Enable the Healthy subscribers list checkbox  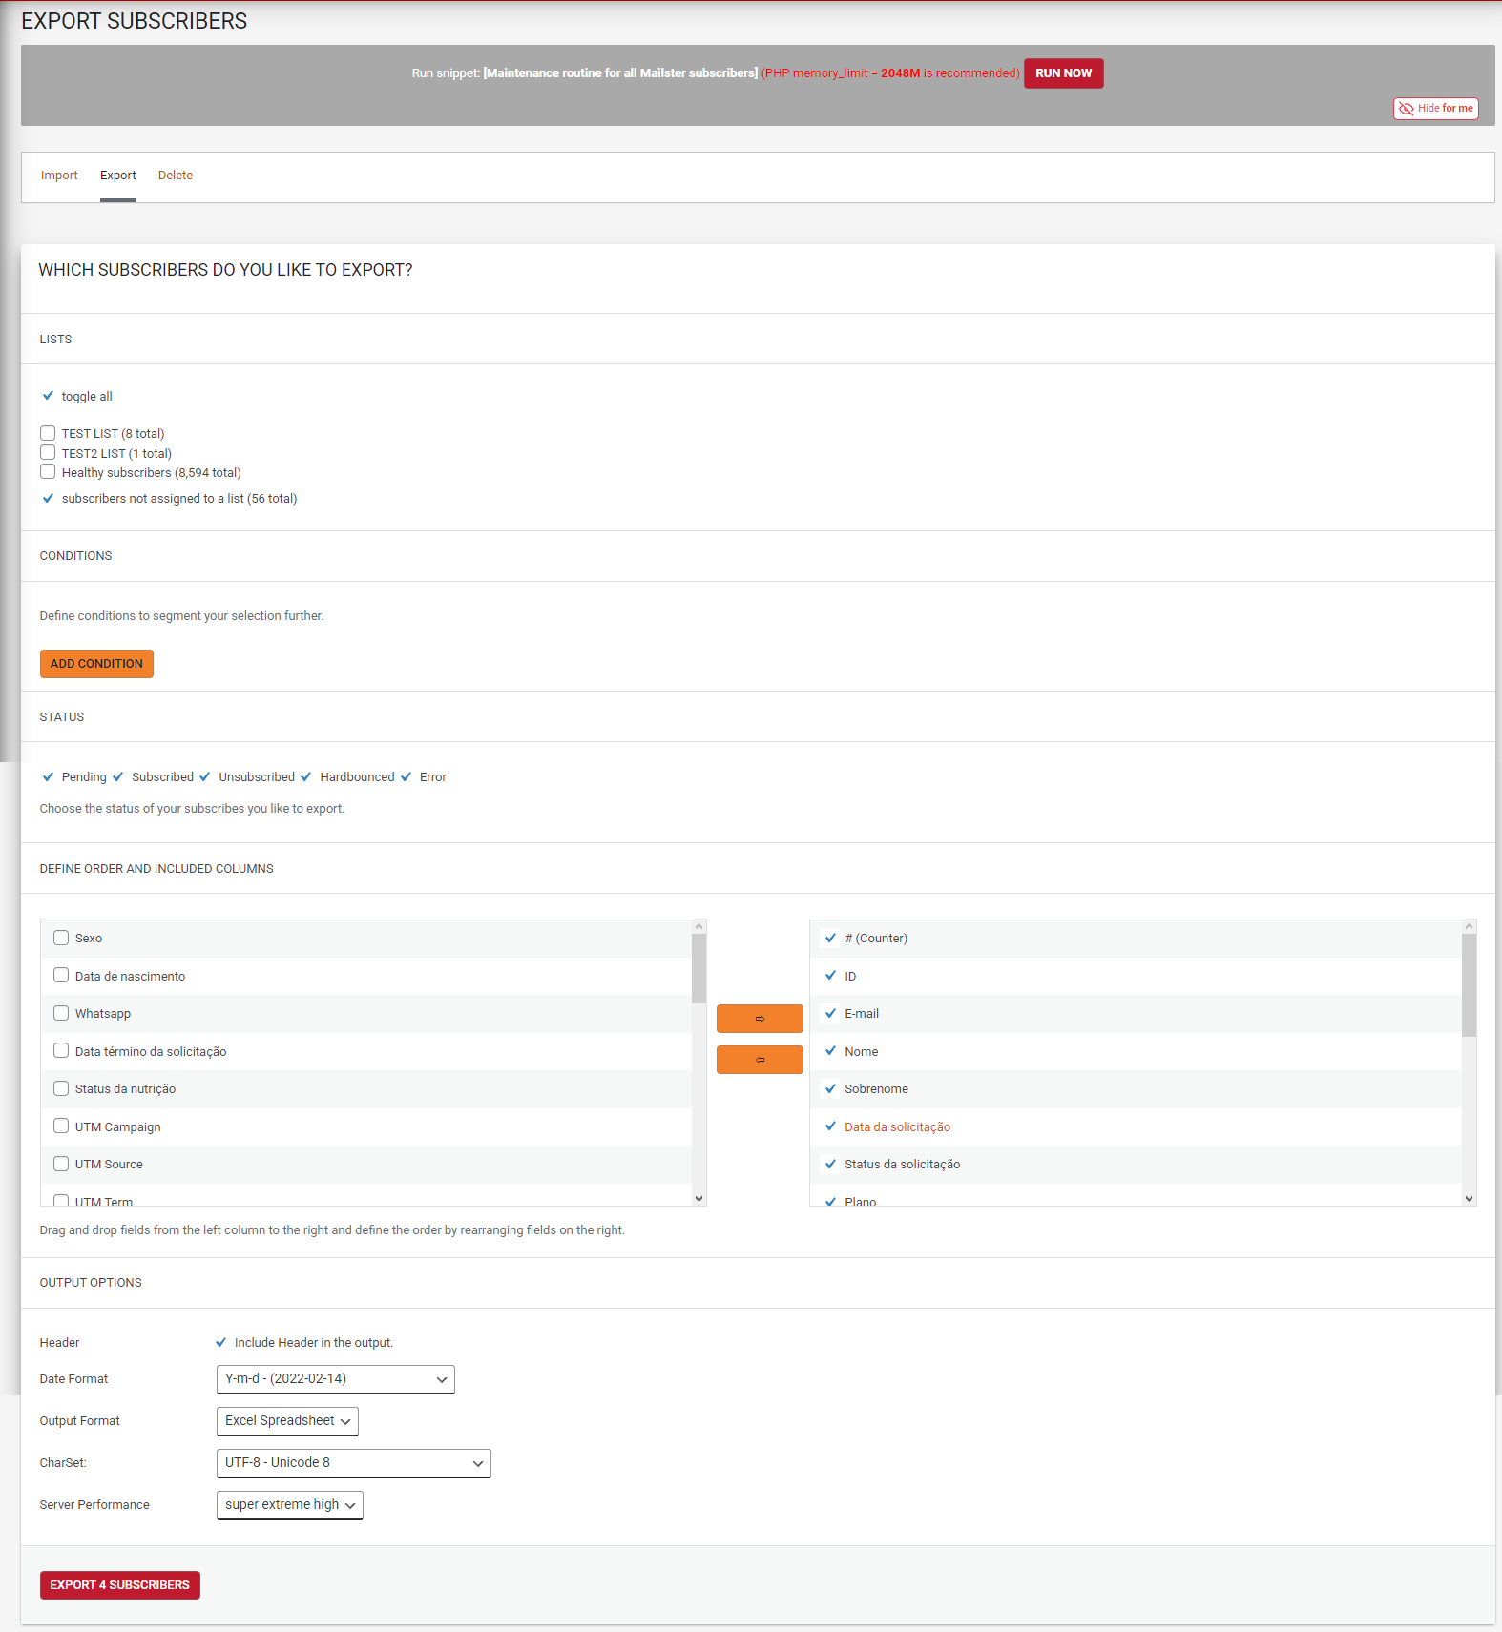(48, 472)
